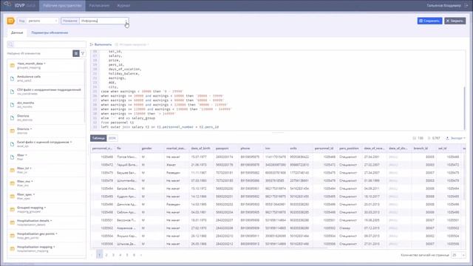
Task: Open the Расписание tab
Action: (x=99, y=5)
